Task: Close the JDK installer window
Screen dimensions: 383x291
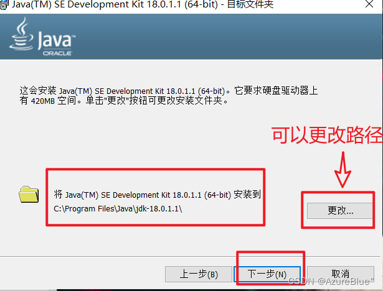Action: (x=369, y=4)
